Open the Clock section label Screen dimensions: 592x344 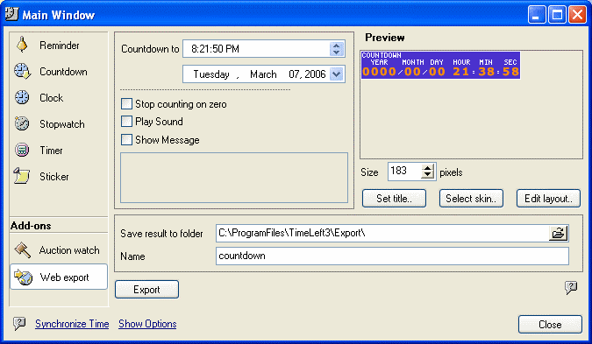click(x=52, y=97)
